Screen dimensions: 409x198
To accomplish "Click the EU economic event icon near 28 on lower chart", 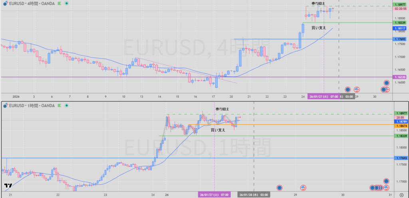I will pos(280,187).
